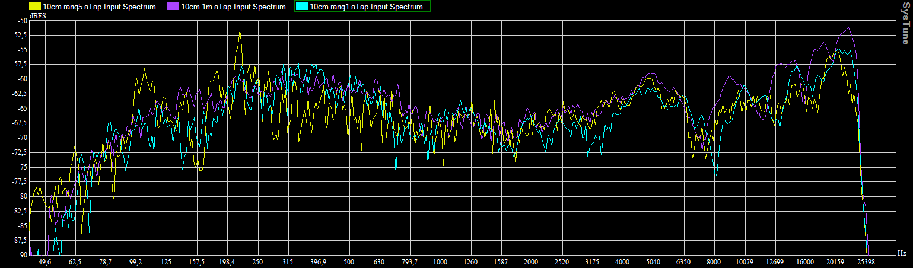
Task: Click the 20159 Hz frequency axis label
Action: coord(835,261)
